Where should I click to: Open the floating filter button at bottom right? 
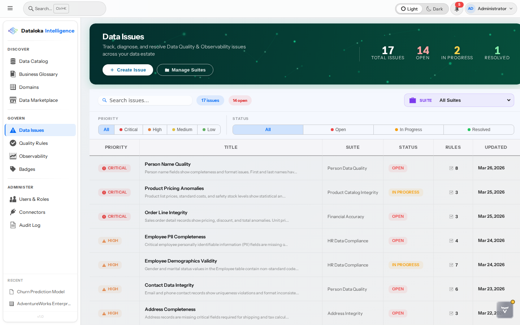tap(505, 310)
